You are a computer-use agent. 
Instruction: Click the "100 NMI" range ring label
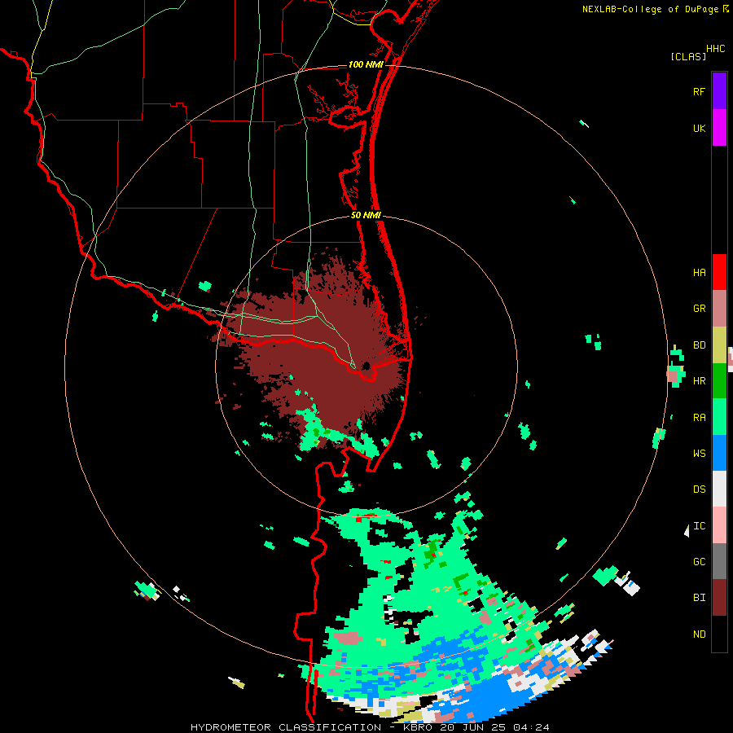coord(366,64)
